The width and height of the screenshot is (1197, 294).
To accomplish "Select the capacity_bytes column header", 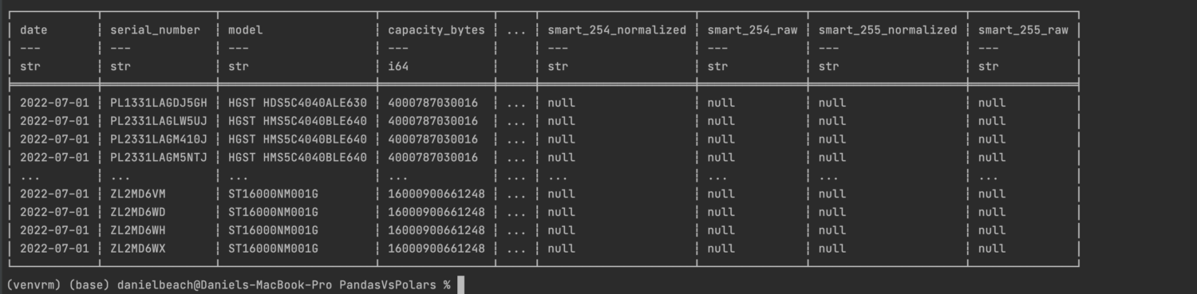I will (437, 30).
